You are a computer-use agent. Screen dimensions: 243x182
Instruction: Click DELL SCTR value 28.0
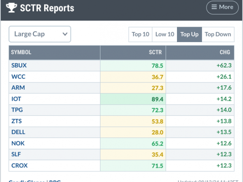pos(157,133)
